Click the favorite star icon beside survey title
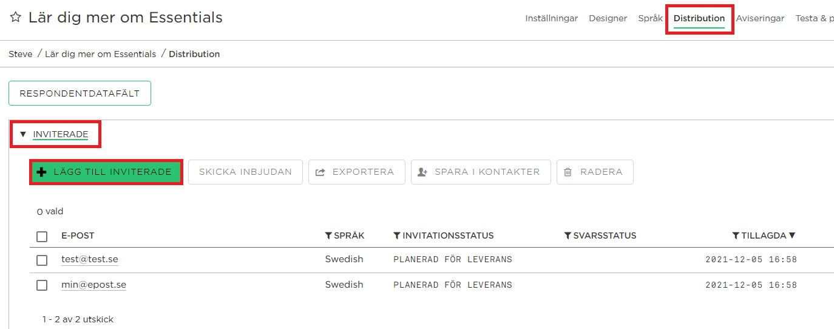The height and width of the screenshot is (329, 834). (16, 18)
